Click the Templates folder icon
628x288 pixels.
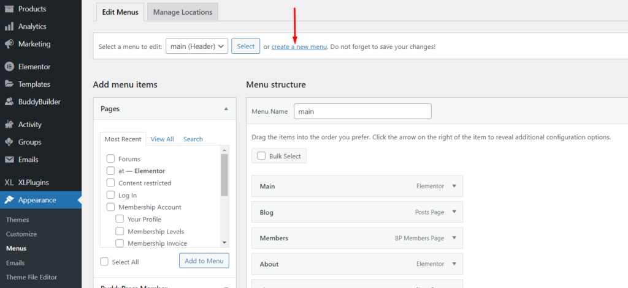click(x=9, y=84)
